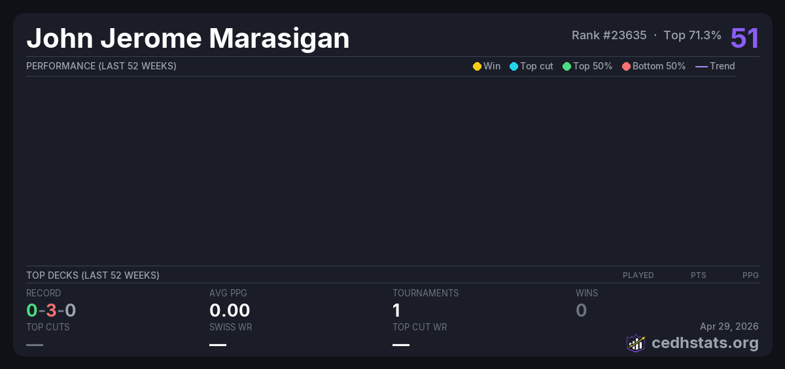The height and width of the screenshot is (369, 785).
Task: Click the cedhstats logo icon
Action: [636, 343]
